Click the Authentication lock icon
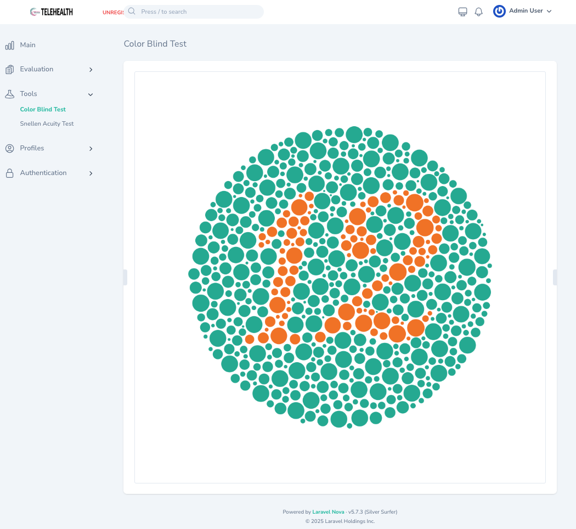The image size is (576, 529). coord(9,173)
